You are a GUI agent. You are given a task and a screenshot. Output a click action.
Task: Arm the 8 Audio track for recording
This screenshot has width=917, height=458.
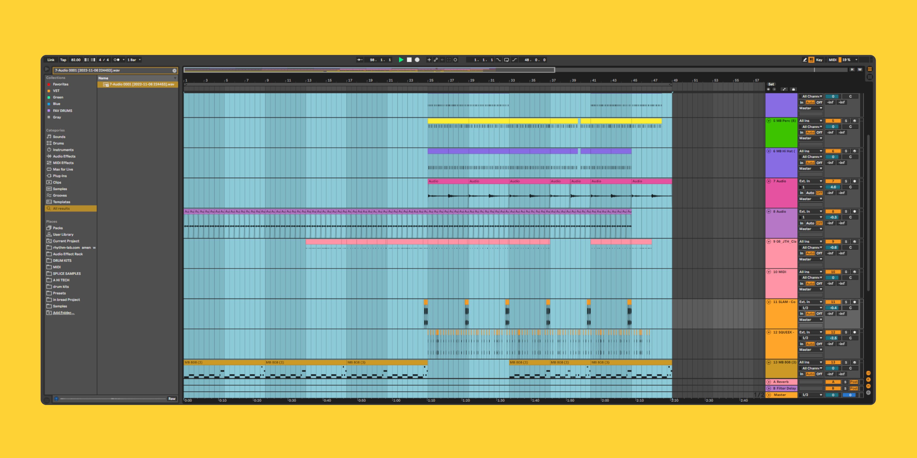click(x=854, y=212)
